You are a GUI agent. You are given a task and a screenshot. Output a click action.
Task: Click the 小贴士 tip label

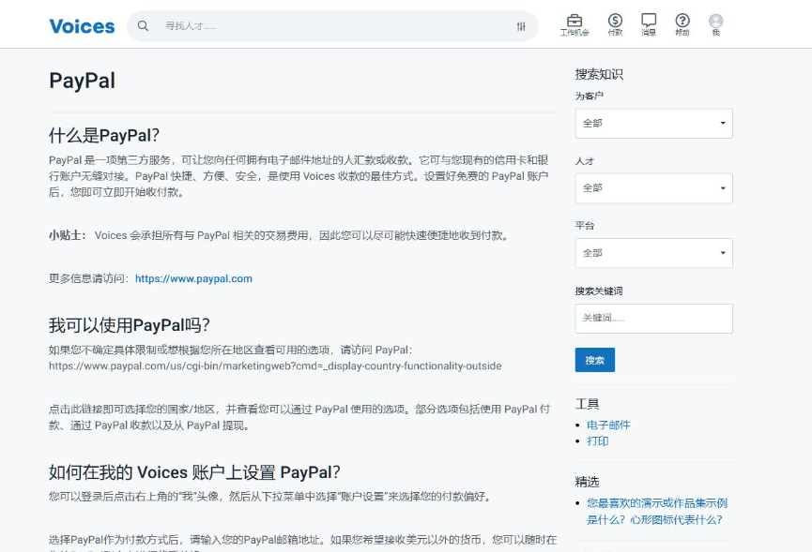[x=68, y=235]
